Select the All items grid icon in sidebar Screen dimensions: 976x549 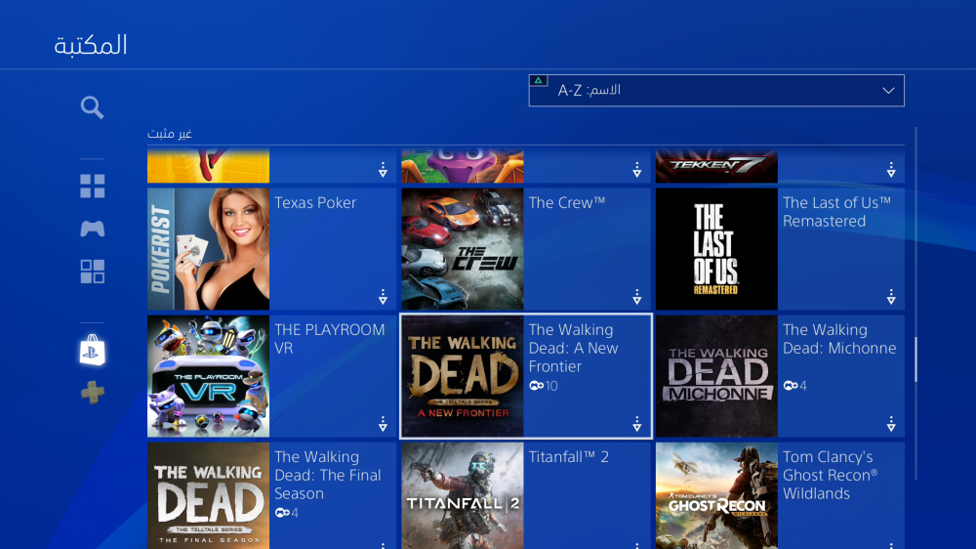(x=92, y=186)
